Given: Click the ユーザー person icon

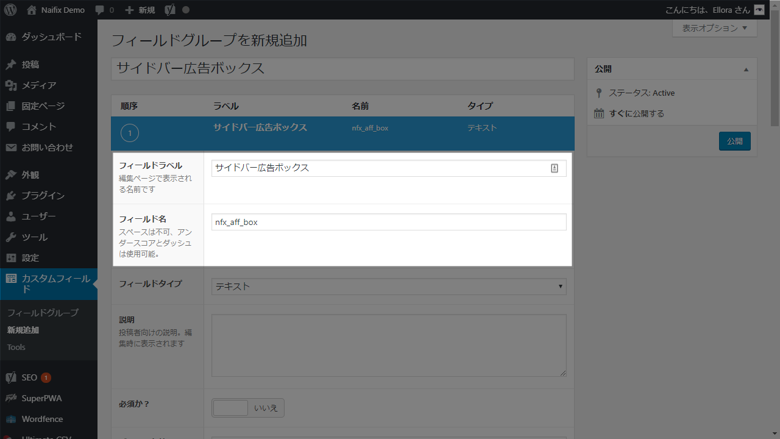Looking at the screenshot, I should [x=11, y=216].
